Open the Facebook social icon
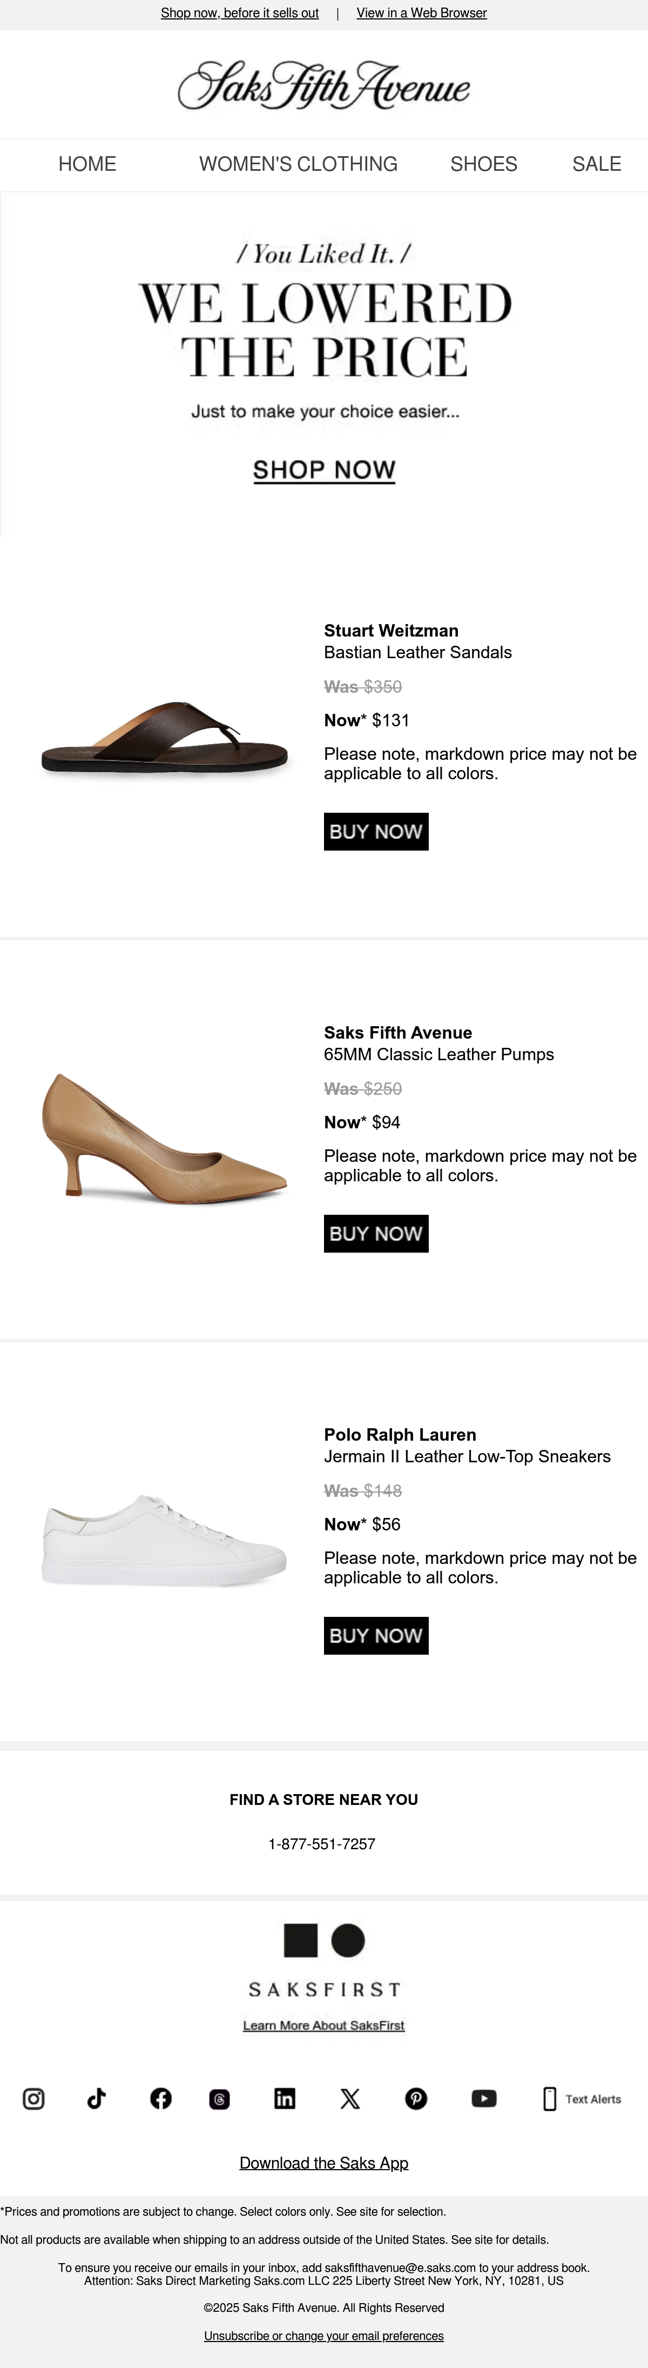 point(161,2099)
